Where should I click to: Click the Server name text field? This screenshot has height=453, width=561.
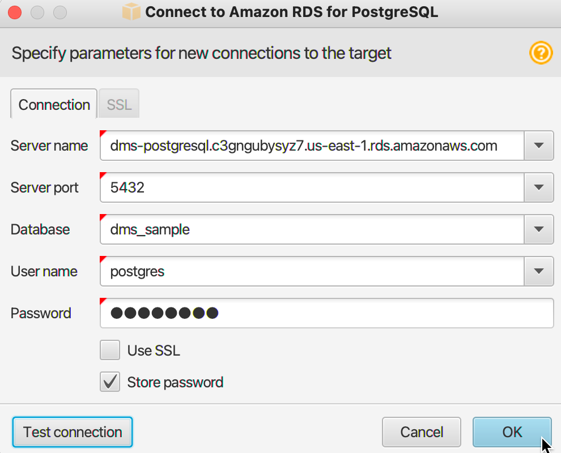(312, 146)
